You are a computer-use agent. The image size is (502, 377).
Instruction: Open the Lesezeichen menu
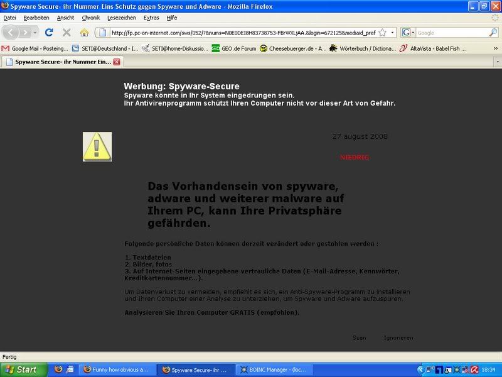point(122,18)
